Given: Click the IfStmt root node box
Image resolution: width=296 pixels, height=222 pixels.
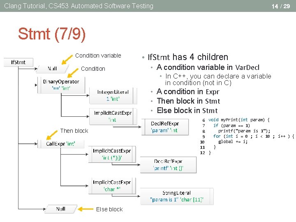Looking at the screenshot, I should pyautogui.click(x=18, y=62).
